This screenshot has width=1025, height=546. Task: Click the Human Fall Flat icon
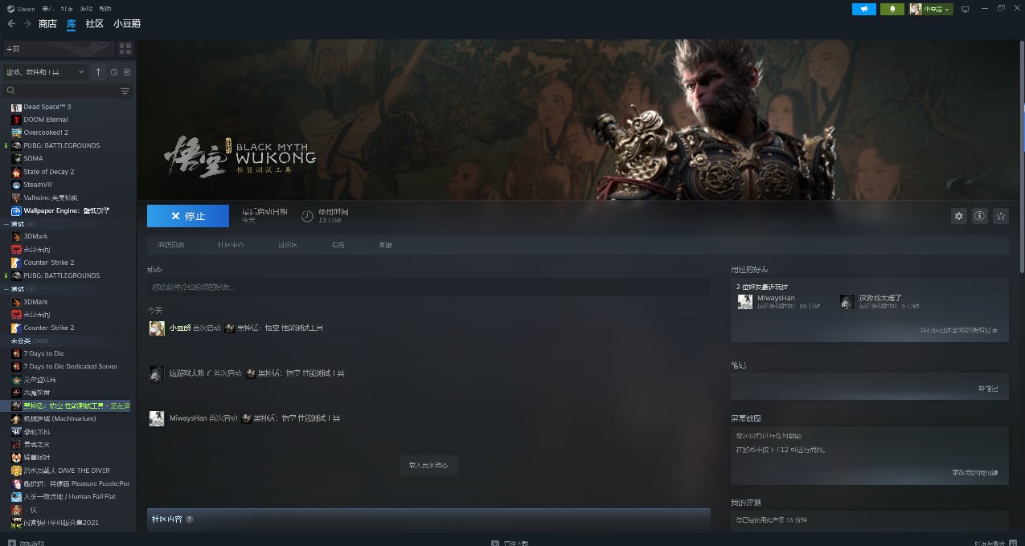click(16, 496)
